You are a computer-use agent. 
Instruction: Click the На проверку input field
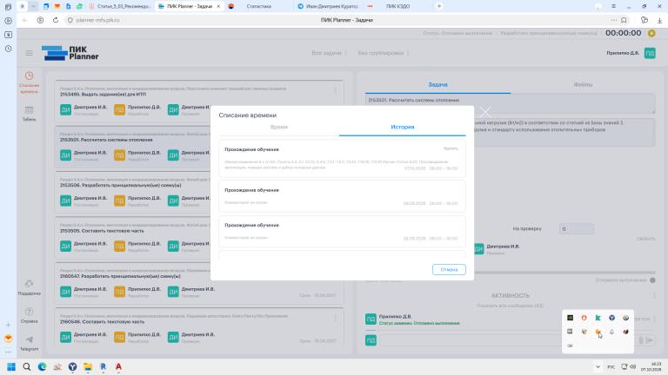tap(577, 229)
